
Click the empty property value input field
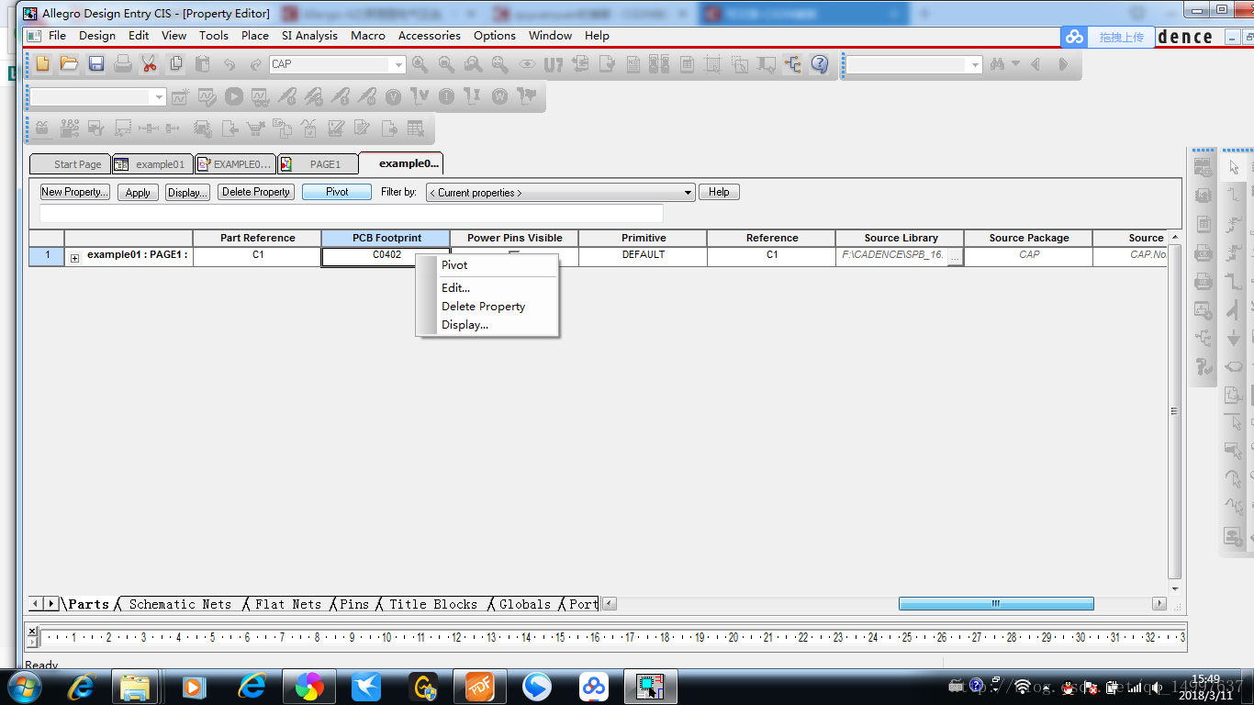(x=352, y=213)
